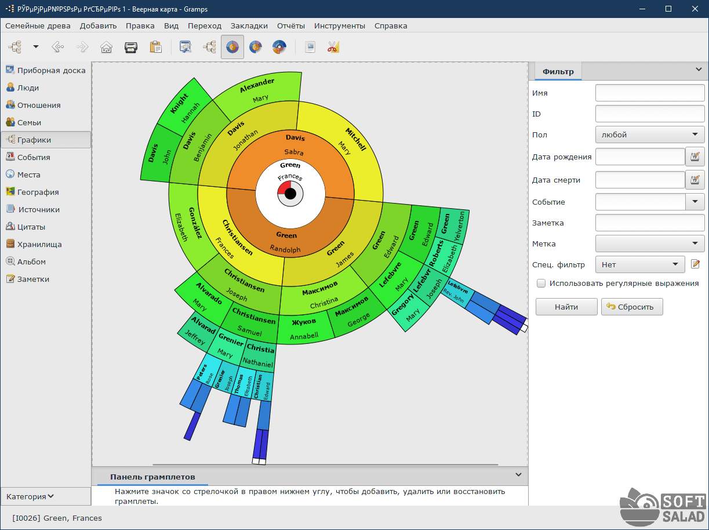Pick death date with calendar icon
The width and height of the screenshot is (709, 530).
[x=695, y=180]
